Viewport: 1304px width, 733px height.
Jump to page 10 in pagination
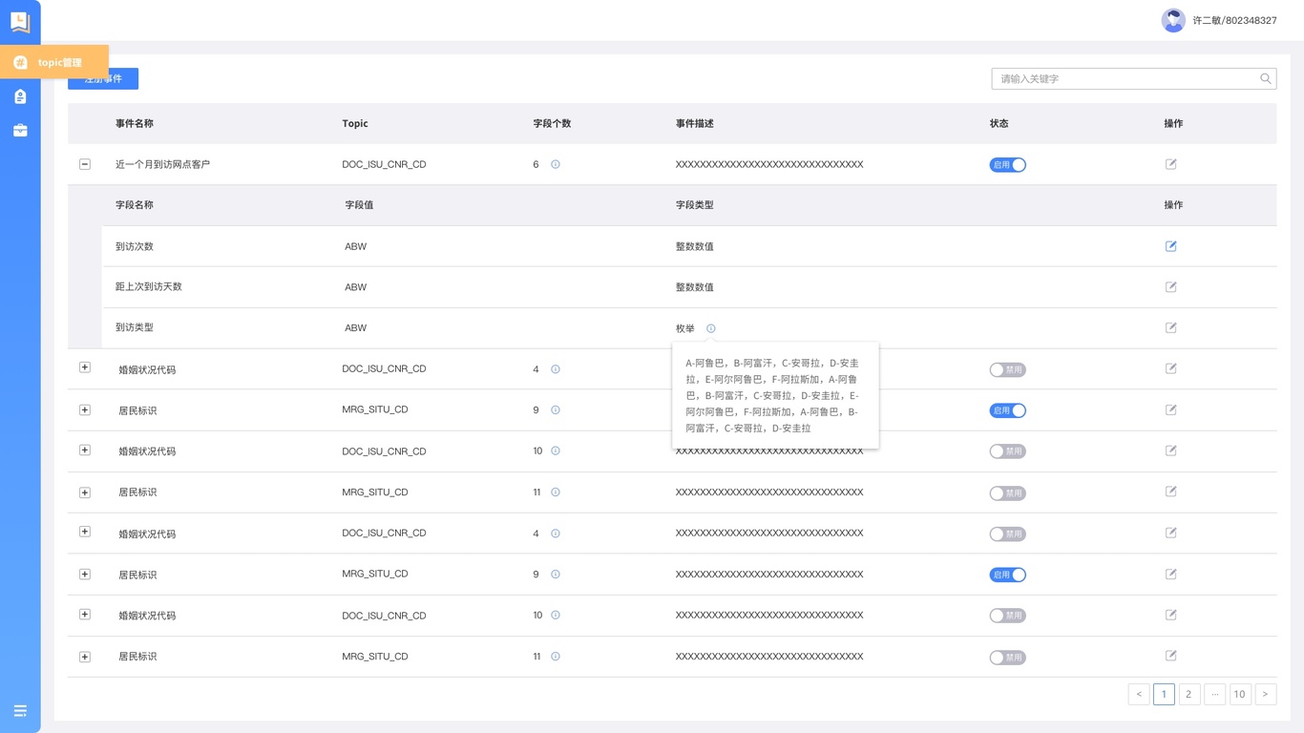(1239, 694)
